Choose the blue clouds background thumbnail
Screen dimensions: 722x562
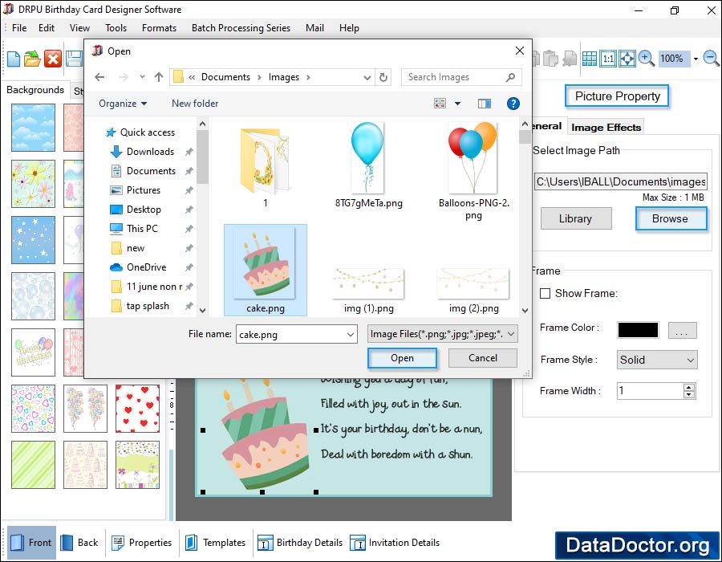pyautogui.click(x=33, y=128)
